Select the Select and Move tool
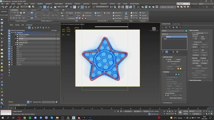This screenshot has width=214, height=120. pos(44,7)
